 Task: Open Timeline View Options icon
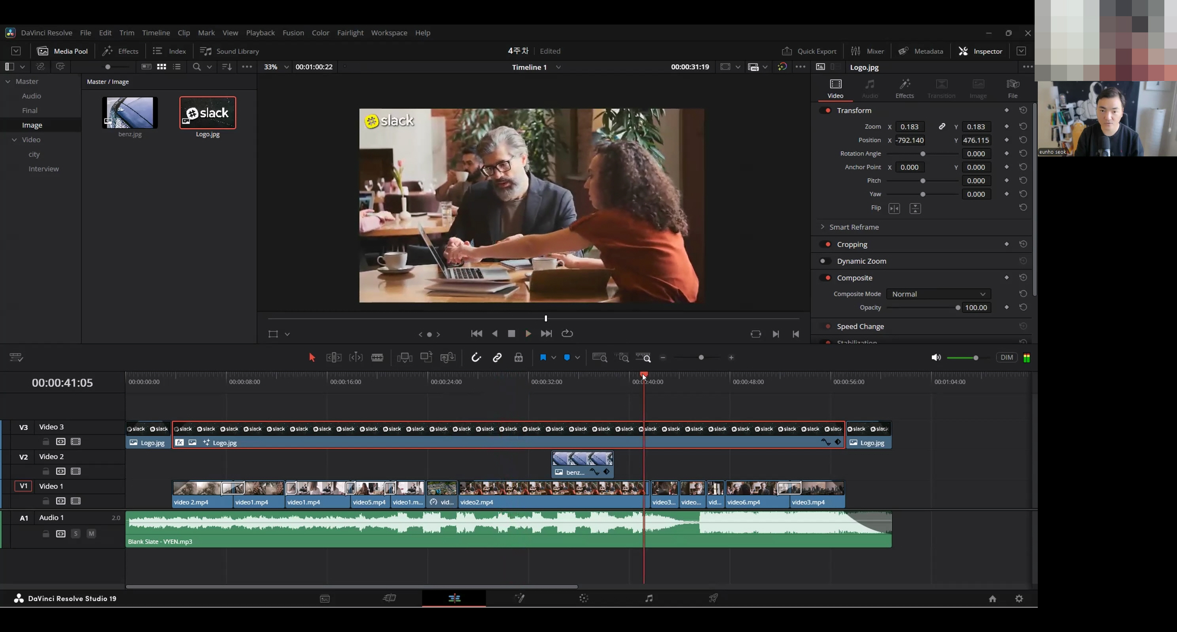point(16,358)
